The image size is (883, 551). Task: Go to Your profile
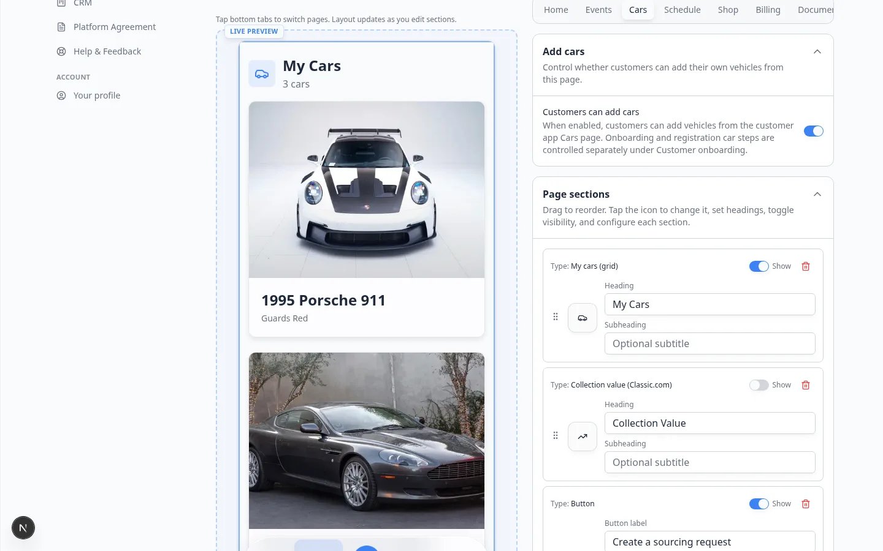point(96,96)
